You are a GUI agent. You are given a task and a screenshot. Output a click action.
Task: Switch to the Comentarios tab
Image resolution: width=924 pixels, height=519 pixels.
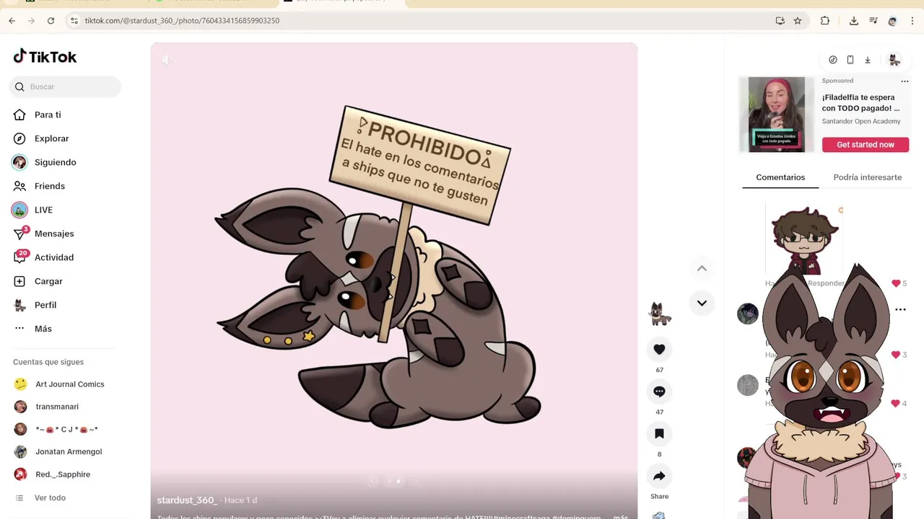[780, 177]
